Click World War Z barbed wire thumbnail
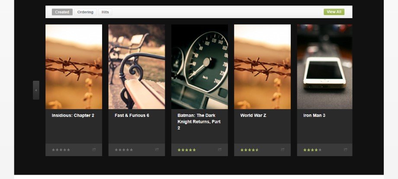 click(x=262, y=67)
